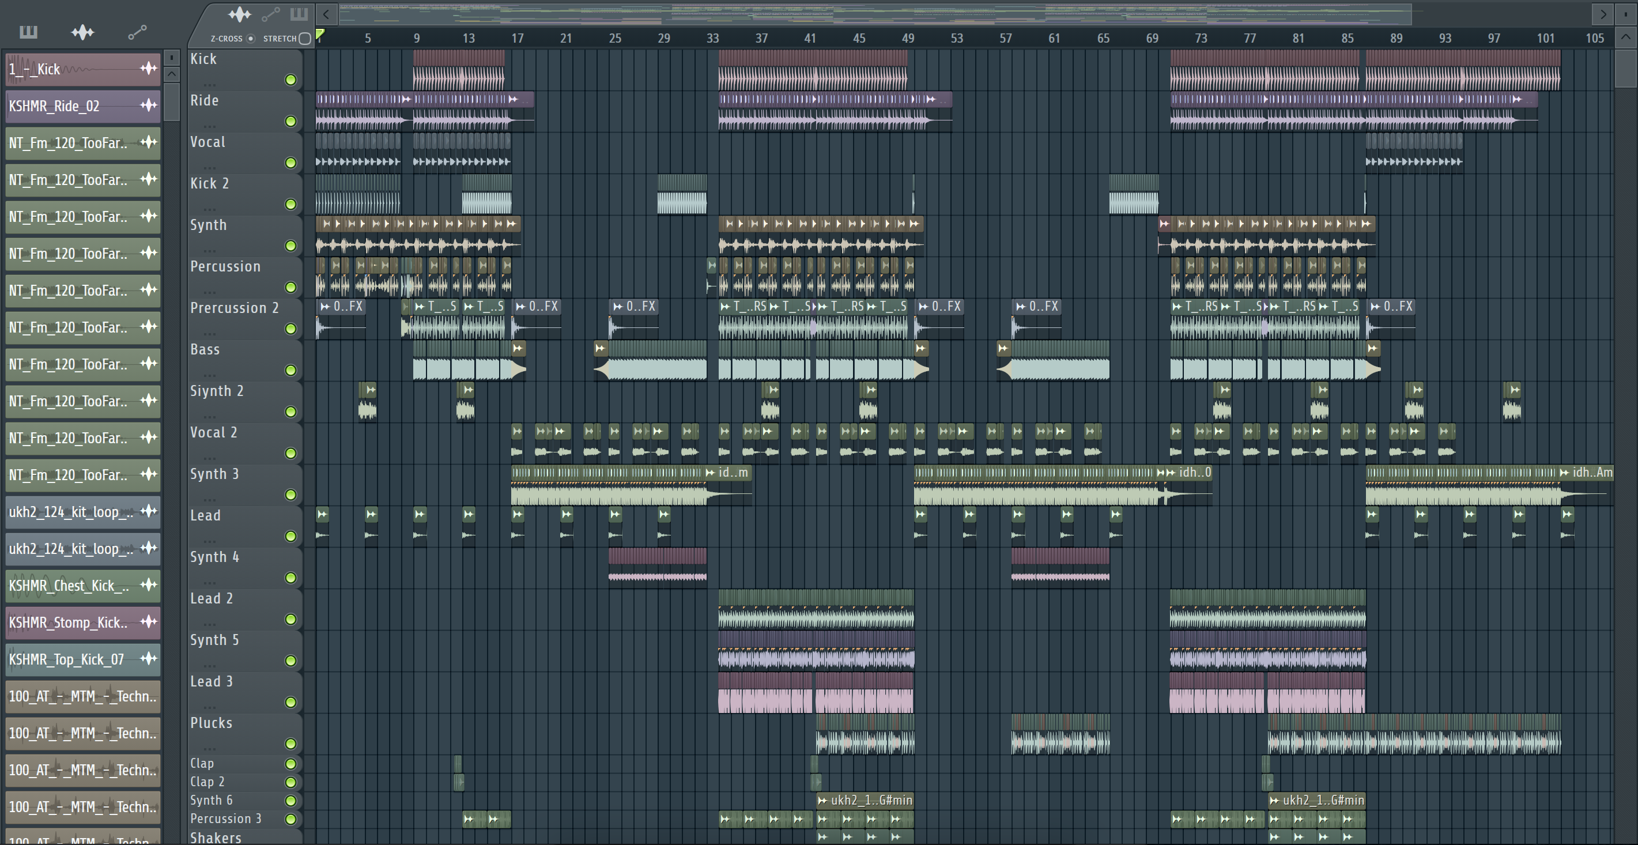This screenshot has height=845, width=1638.
Task: Select the KSHMR_Stomp_Kick item in the picker
Action: pyautogui.click(x=82, y=623)
